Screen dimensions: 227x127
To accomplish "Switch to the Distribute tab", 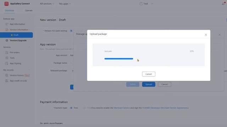I will (10, 11).
